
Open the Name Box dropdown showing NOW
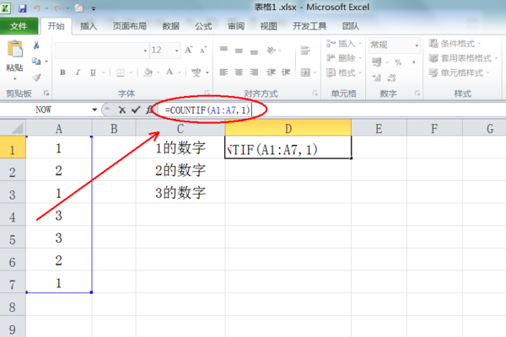94,110
